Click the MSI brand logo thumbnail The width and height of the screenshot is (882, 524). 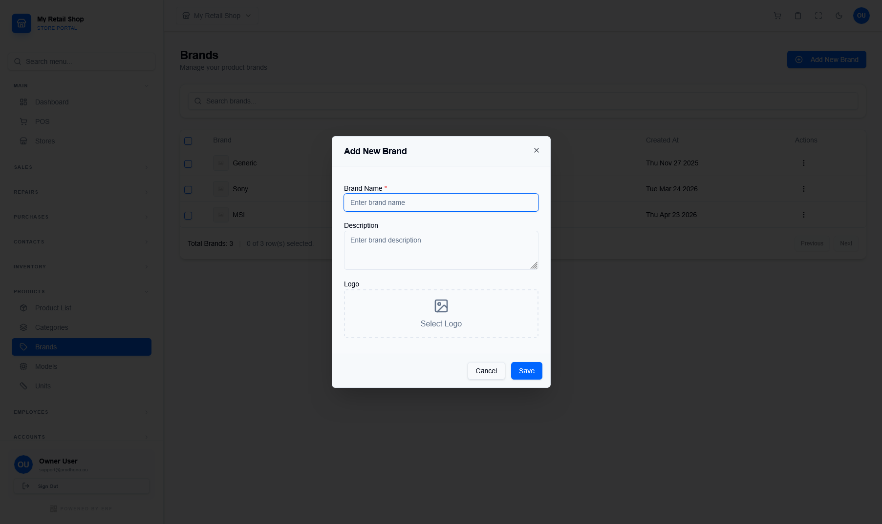[x=221, y=215]
